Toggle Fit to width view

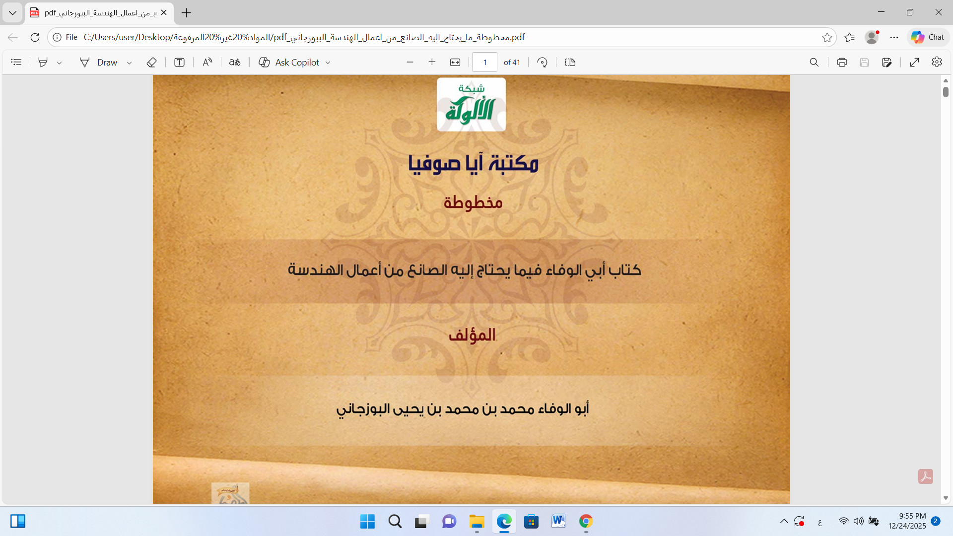point(455,62)
